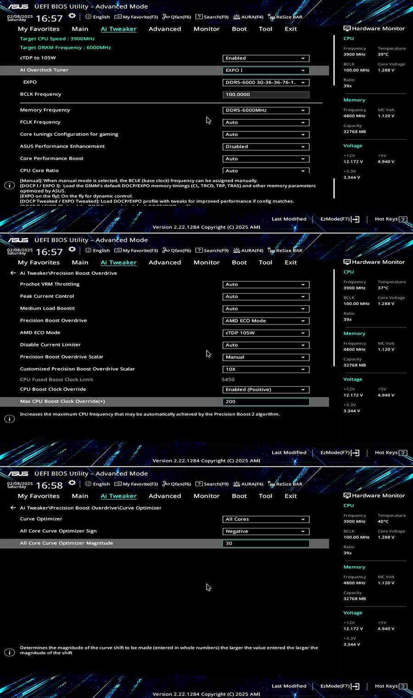This screenshot has height=698, width=413.
Task: Open the Customized Precision Boost Overdrive Scalar dropdown
Action: coord(266,369)
